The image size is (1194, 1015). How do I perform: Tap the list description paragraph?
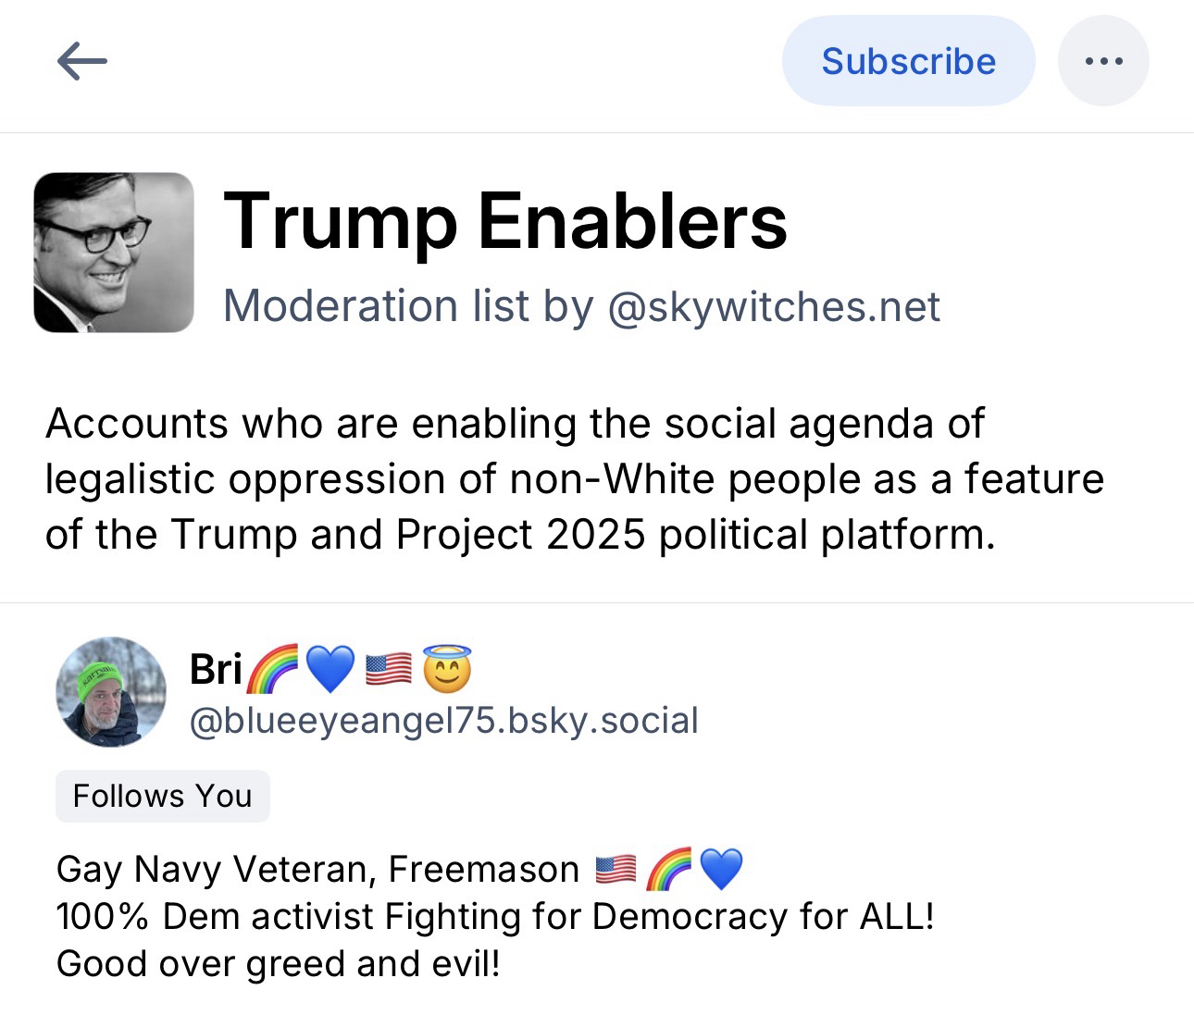[x=574, y=478]
